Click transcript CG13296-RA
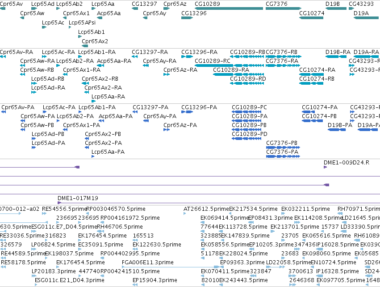The width and height of the screenshot is (380, 287). point(199,52)
